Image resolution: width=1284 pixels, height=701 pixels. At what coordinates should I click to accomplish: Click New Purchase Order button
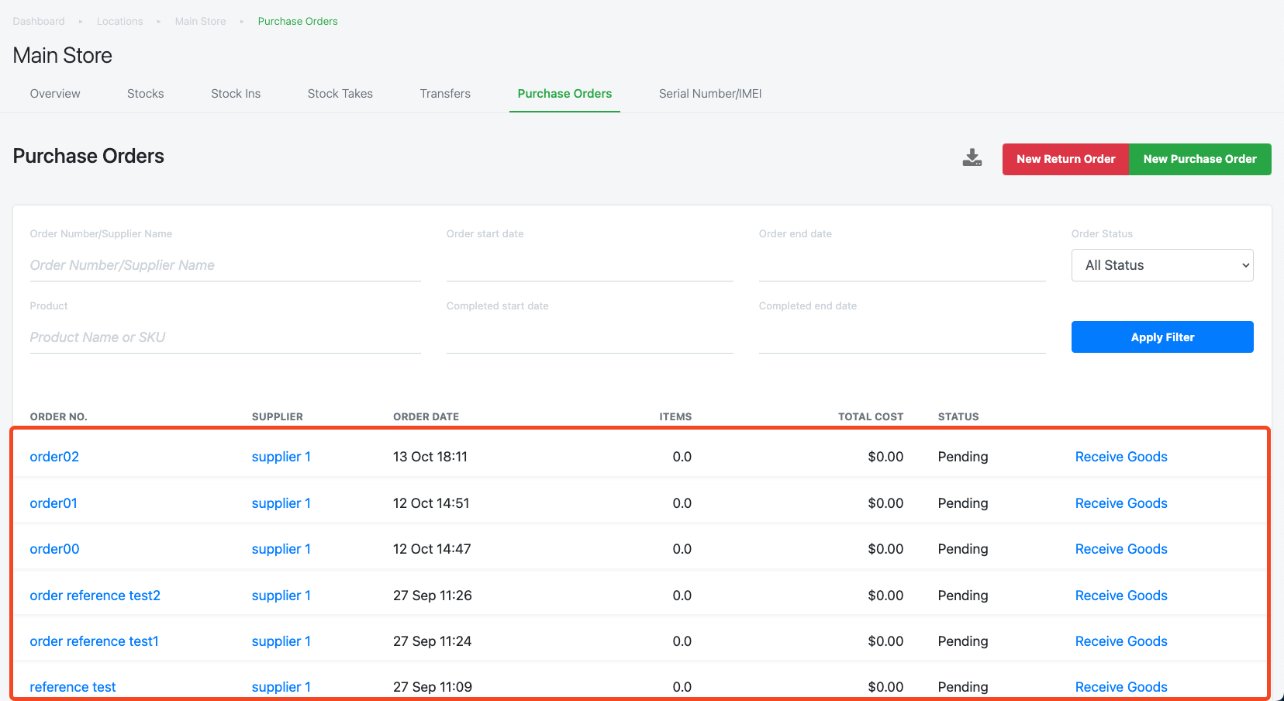[x=1199, y=159]
